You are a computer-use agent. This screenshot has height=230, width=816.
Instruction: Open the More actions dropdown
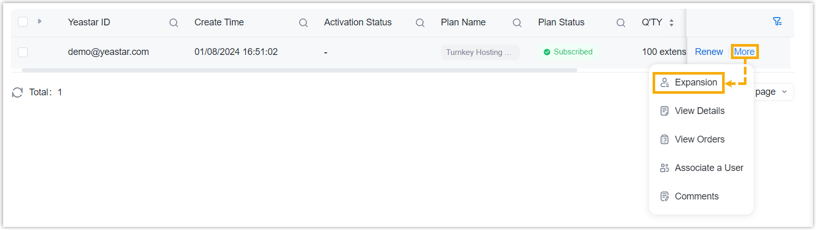tap(744, 52)
